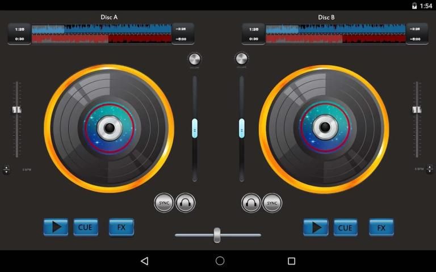Click the Disc B waveform display
The height and width of the screenshot is (272, 436).
336,34
